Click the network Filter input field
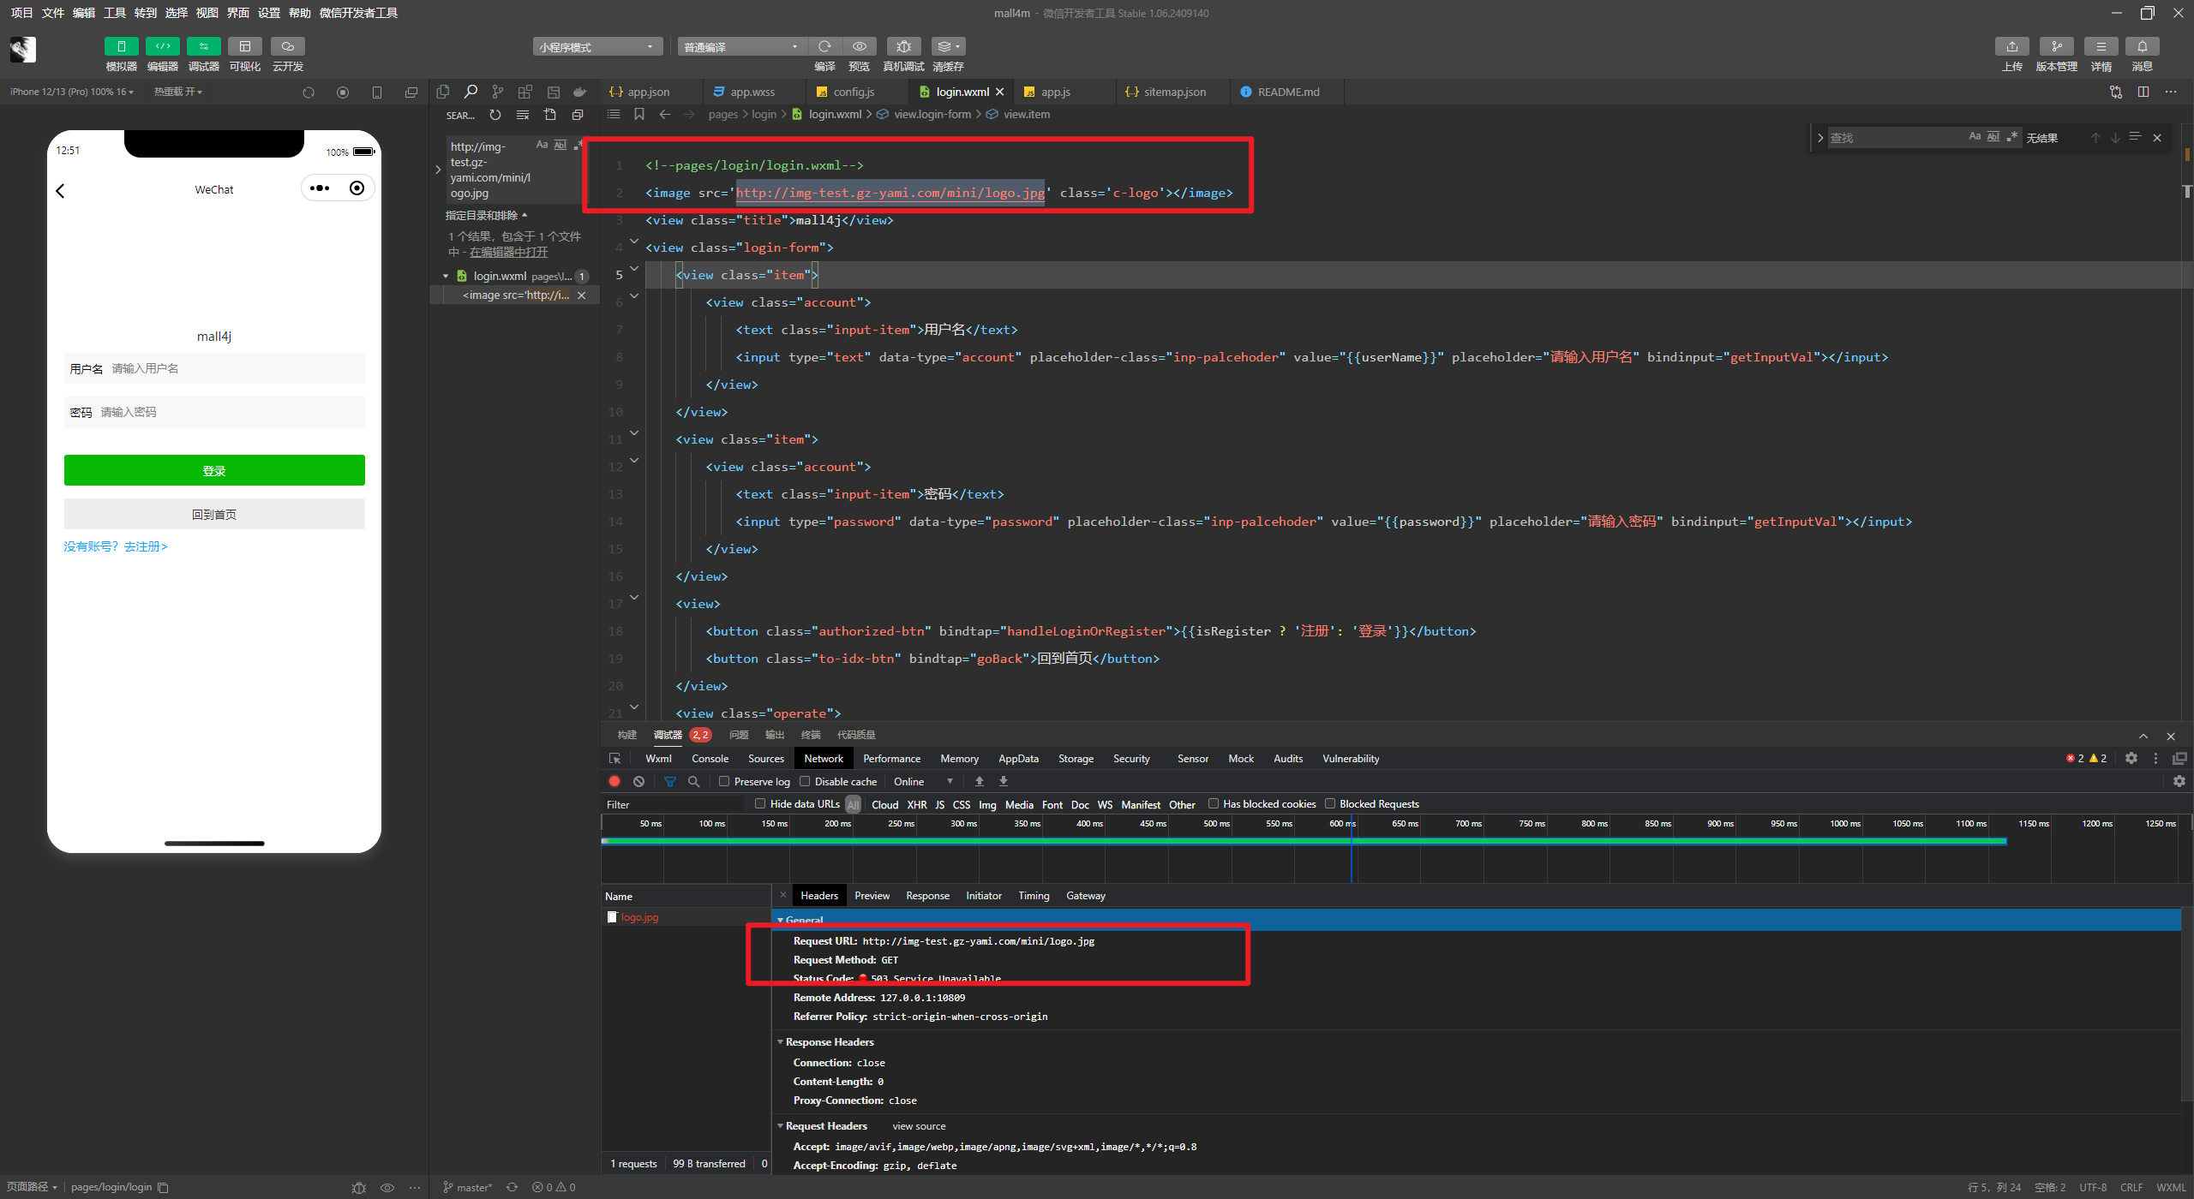Viewport: 2194px width, 1199px height. point(674,804)
